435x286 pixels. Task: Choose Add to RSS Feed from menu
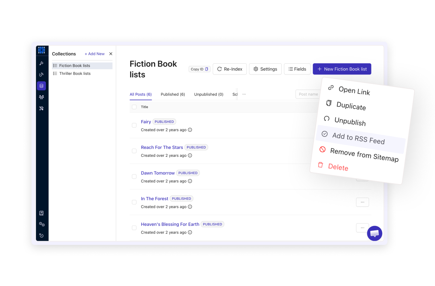[x=358, y=139]
